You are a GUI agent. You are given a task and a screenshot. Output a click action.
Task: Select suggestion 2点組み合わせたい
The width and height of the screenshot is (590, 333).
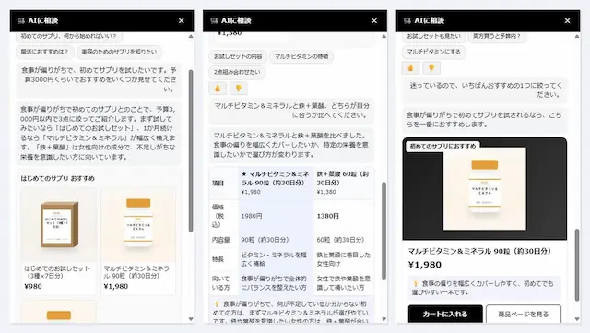tap(237, 72)
